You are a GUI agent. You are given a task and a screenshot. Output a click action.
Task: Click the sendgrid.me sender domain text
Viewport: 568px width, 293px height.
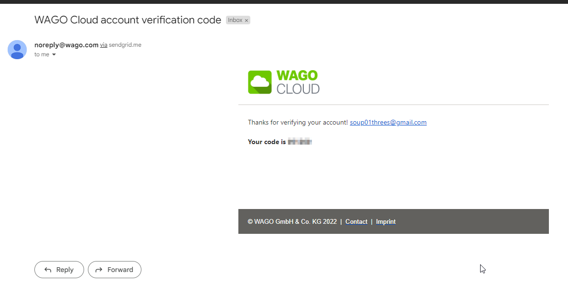(x=125, y=45)
